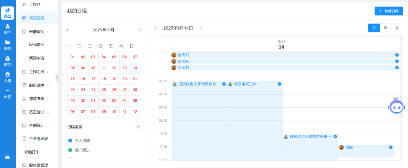
Task: Add a new 日程类型 with plus icon
Action: [138, 127]
